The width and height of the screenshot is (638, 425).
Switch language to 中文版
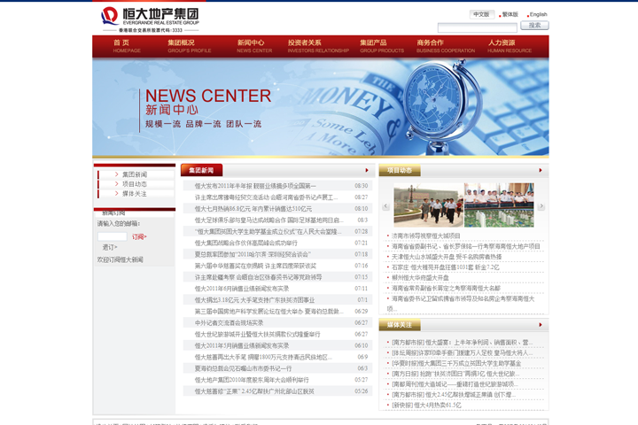tap(481, 14)
